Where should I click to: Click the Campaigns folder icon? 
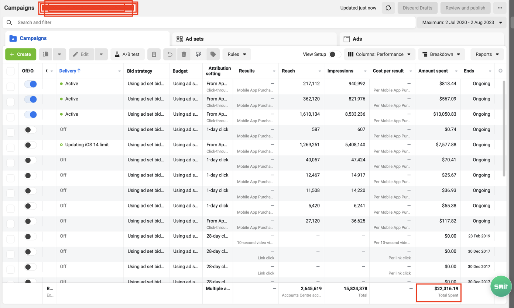13,38
